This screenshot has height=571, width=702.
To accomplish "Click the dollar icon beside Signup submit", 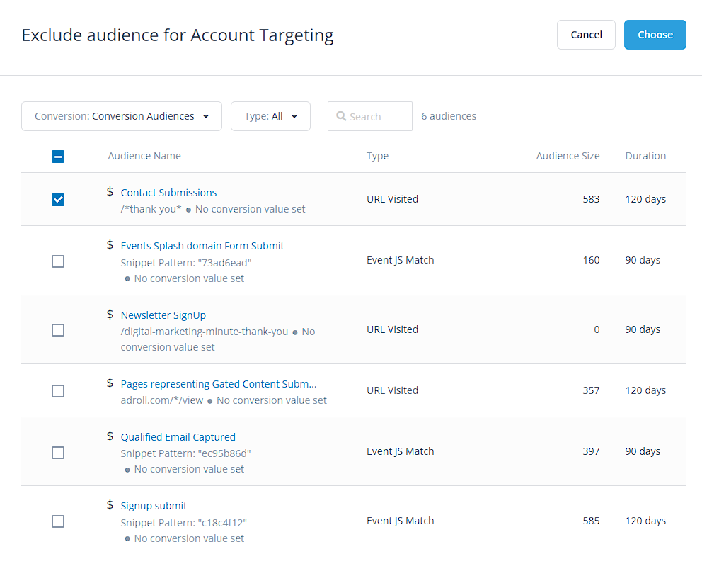I will (x=110, y=505).
